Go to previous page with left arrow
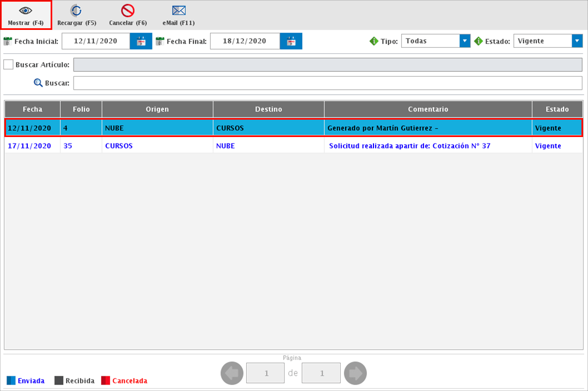This screenshot has width=588, height=391. click(232, 374)
